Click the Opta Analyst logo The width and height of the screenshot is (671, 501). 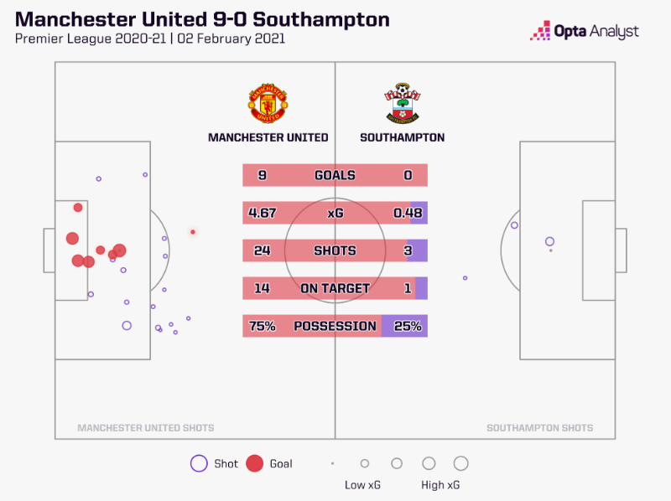click(x=584, y=32)
